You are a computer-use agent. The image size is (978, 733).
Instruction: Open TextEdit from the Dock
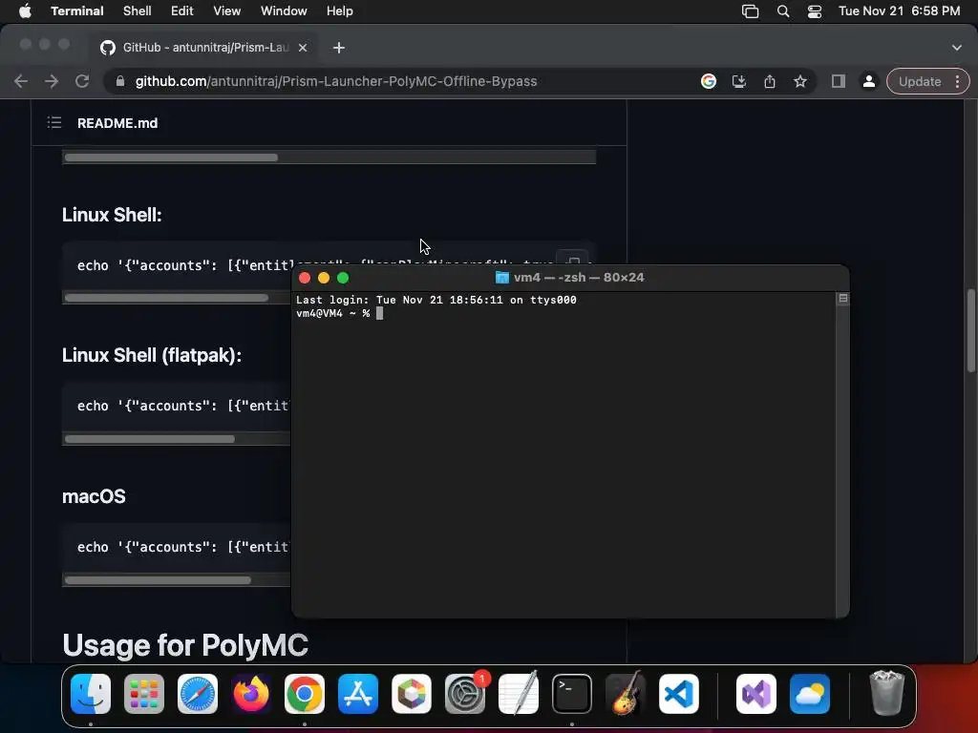[x=519, y=694]
